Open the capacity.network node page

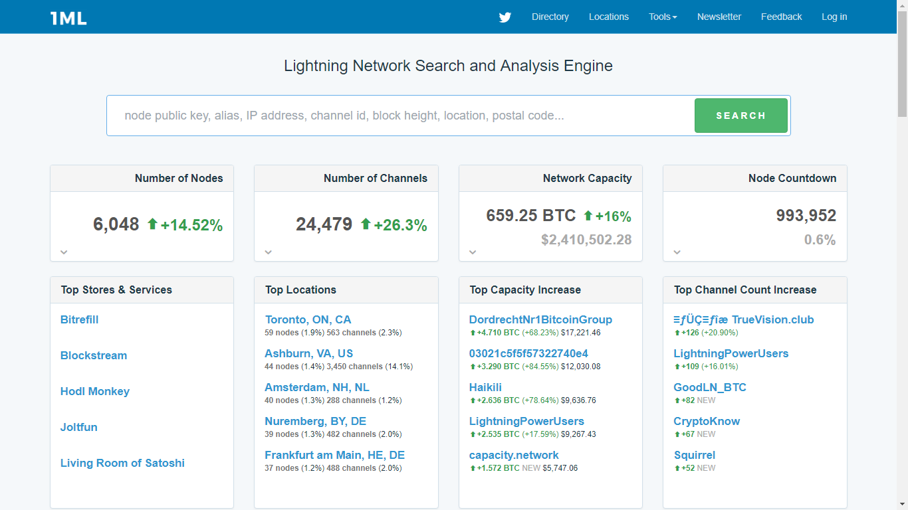[513, 455]
